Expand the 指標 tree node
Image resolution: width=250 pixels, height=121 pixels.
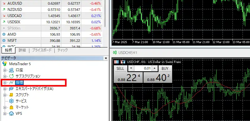point(5,83)
